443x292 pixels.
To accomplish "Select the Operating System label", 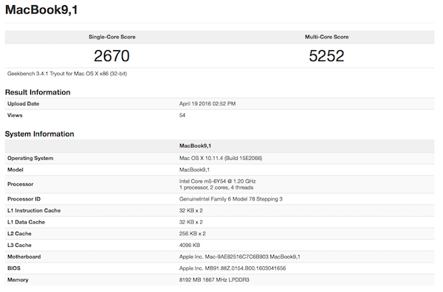I will coord(30,159).
